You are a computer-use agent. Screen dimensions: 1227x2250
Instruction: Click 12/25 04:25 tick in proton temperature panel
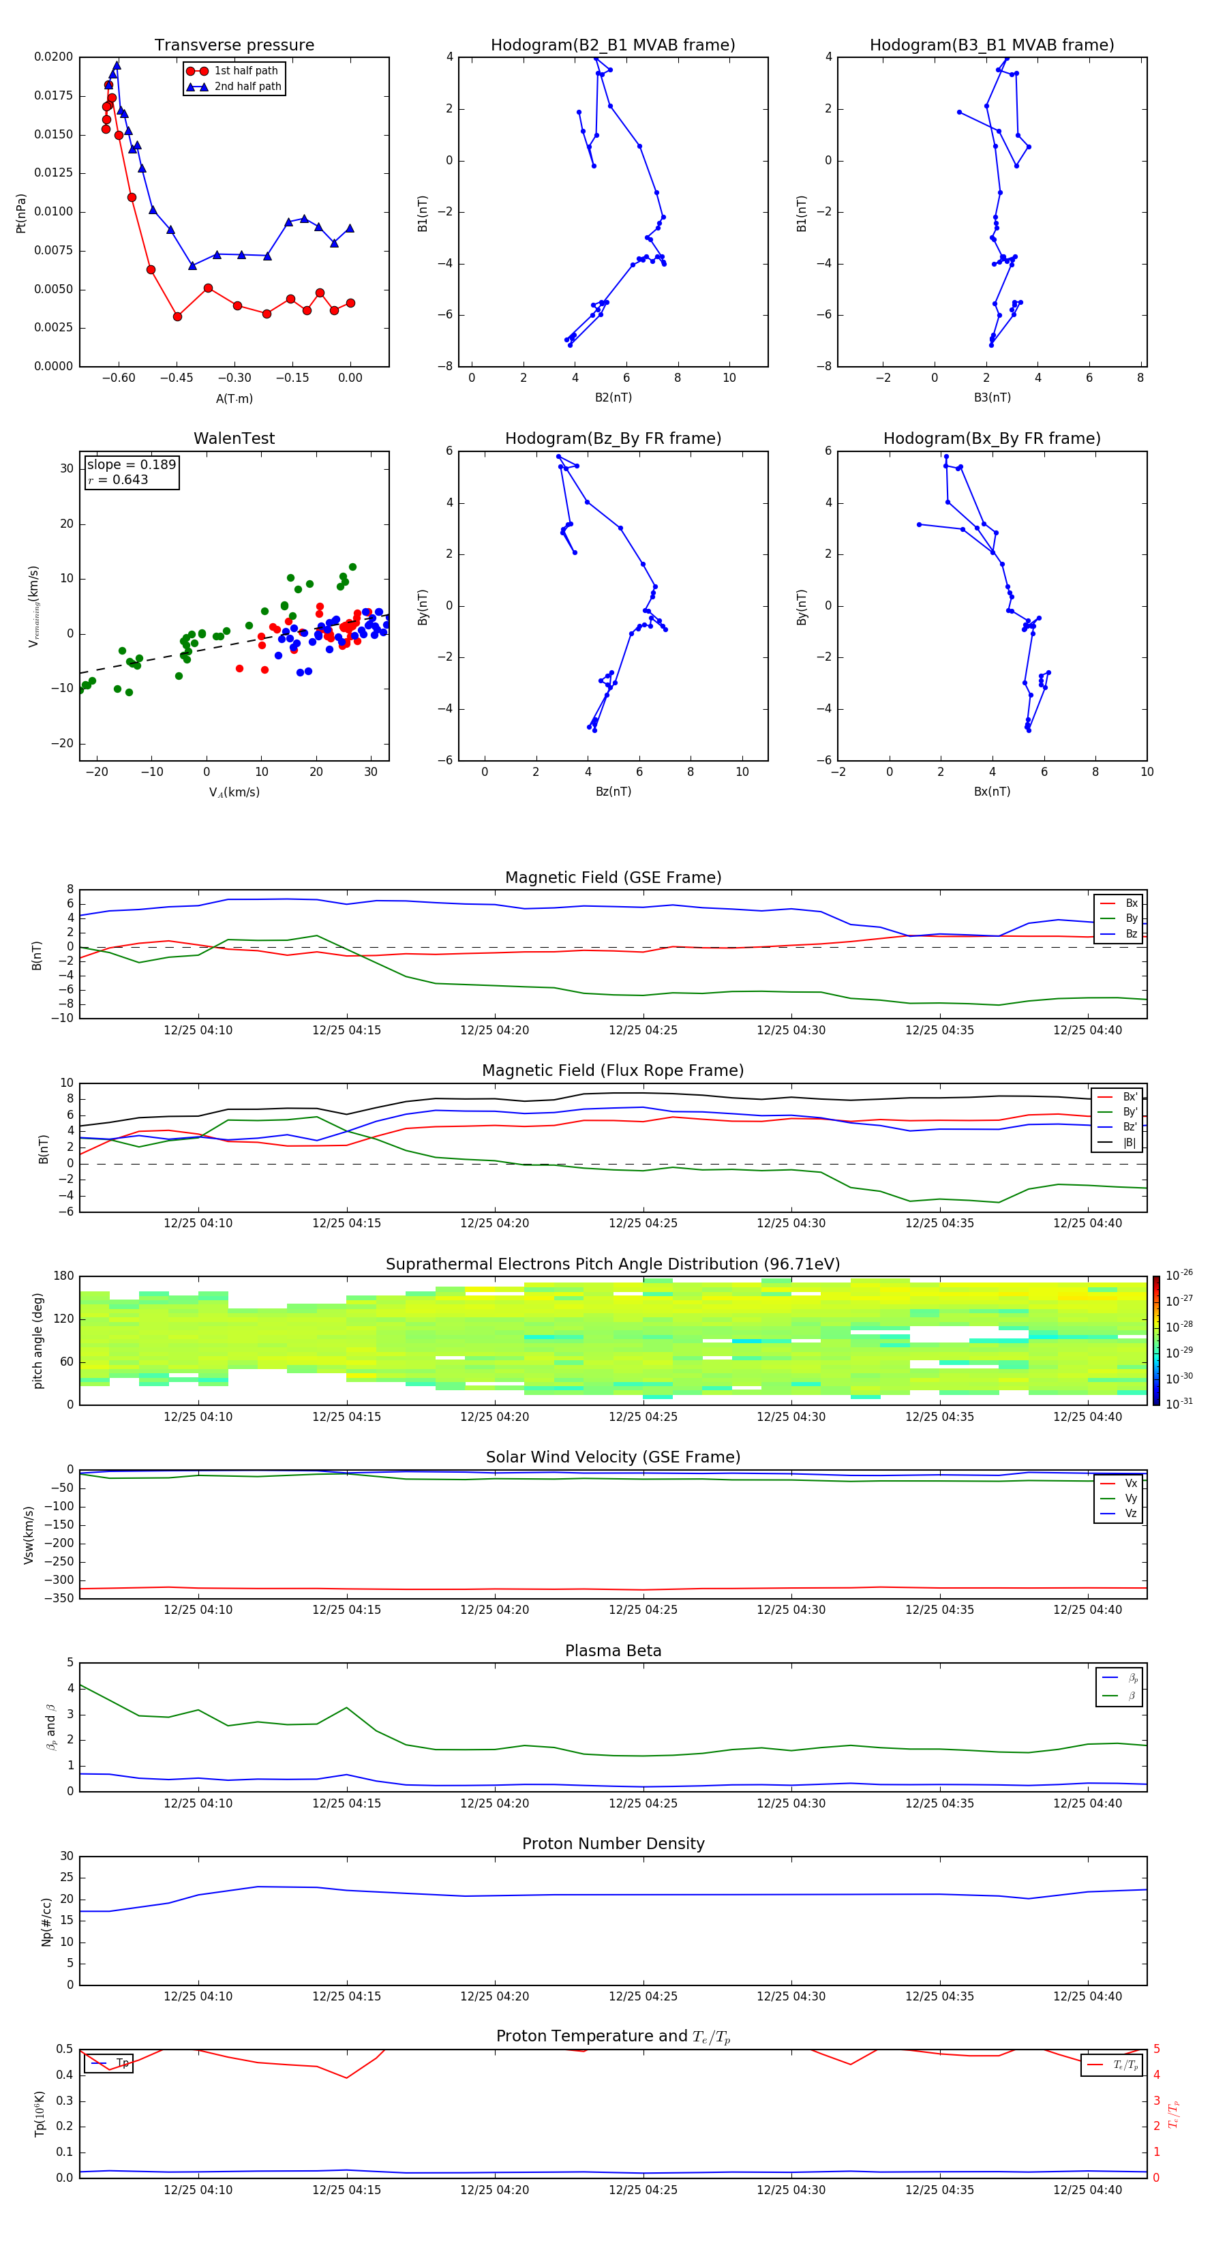click(643, 2190)
